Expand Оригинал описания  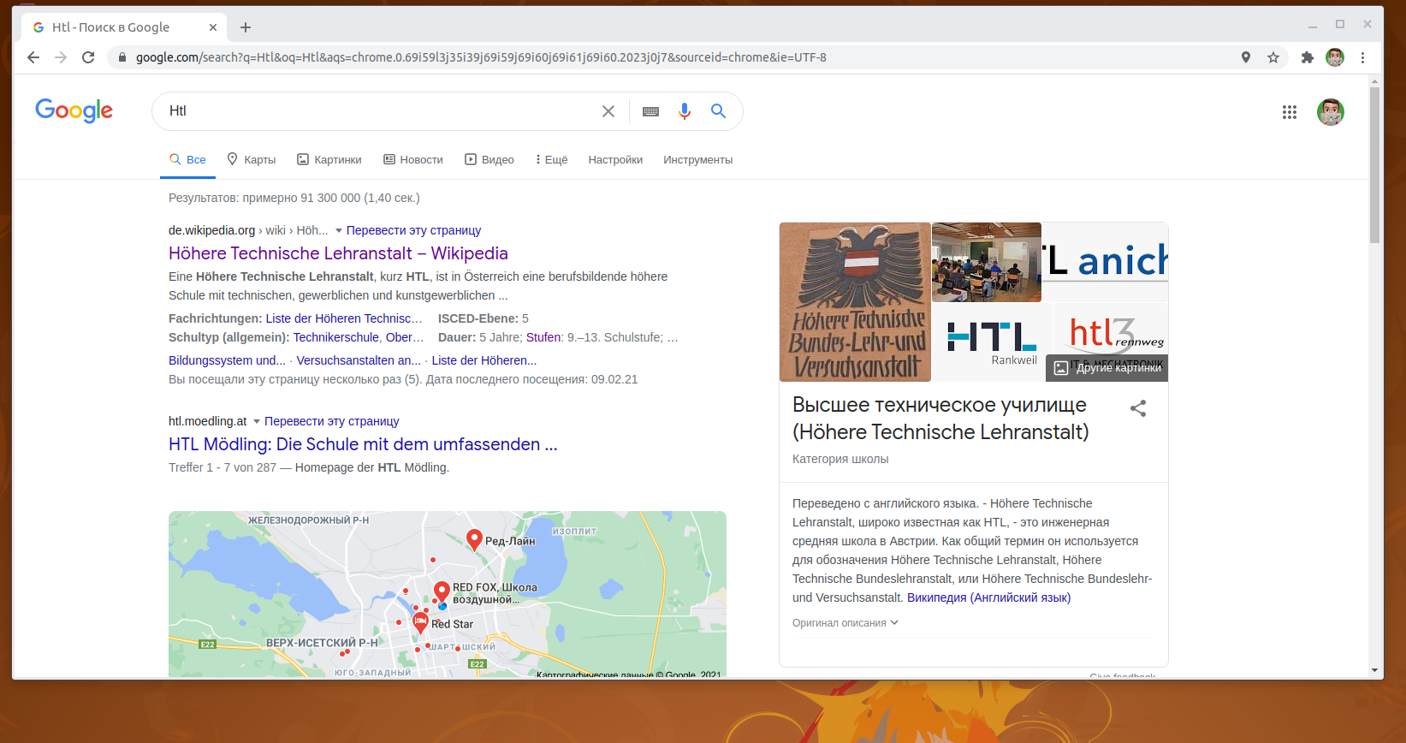(x=845, y=623)
